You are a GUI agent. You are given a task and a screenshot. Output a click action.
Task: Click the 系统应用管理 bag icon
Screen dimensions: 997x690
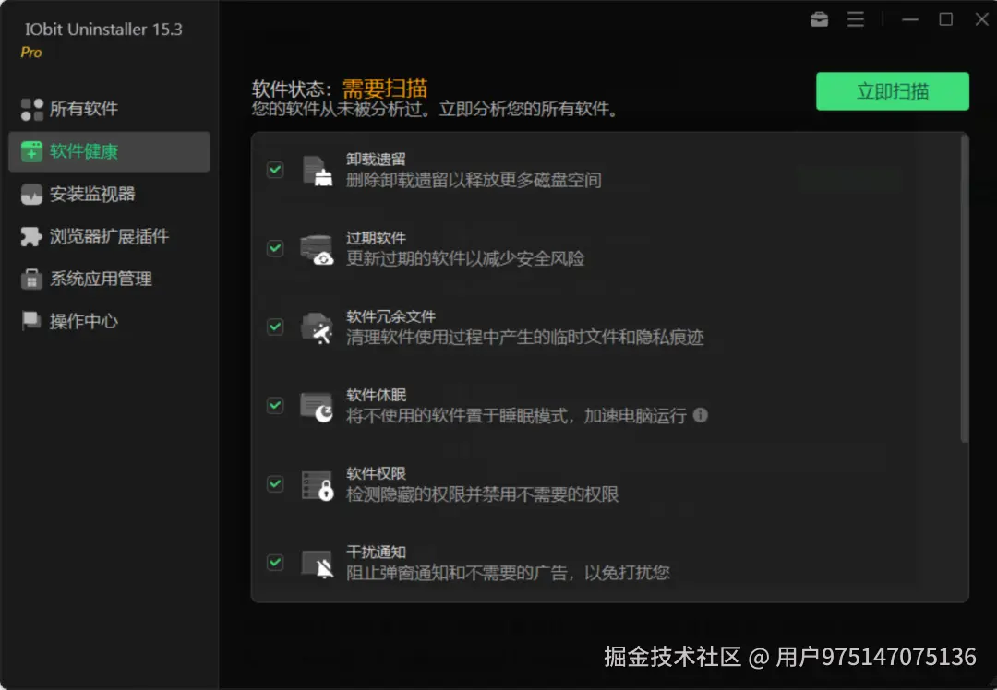31,279
